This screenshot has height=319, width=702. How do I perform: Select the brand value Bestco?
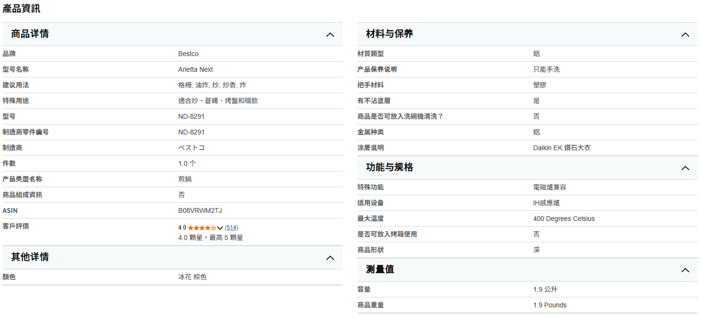[188, 54]
